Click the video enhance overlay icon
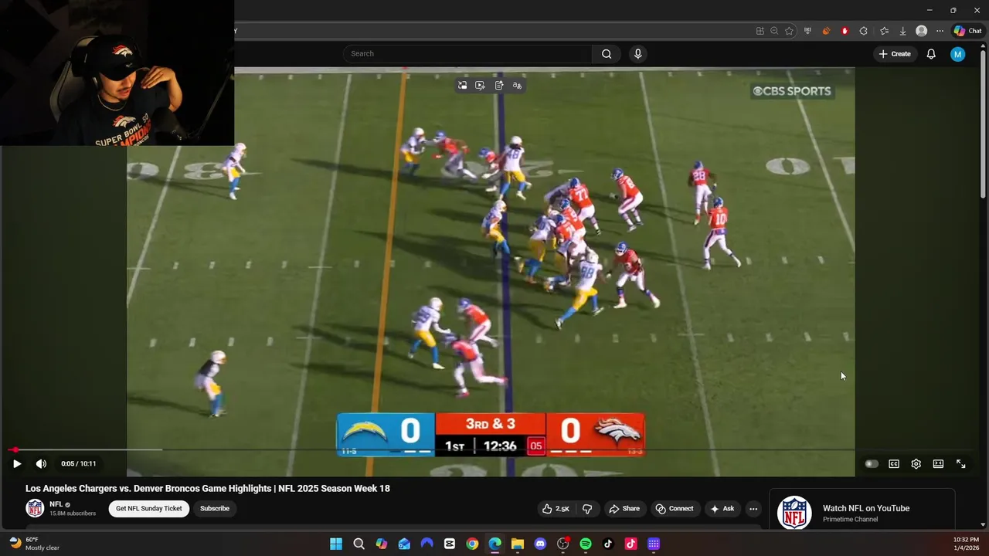Image resolution: width=989 pixels, height=556 pixels. tap(480, 86)
